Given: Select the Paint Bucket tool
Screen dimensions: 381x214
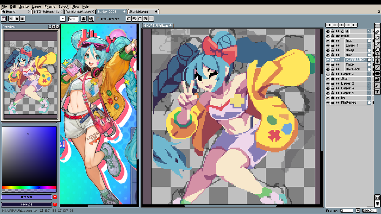Looking at the screenshot, I should point(377,62).
